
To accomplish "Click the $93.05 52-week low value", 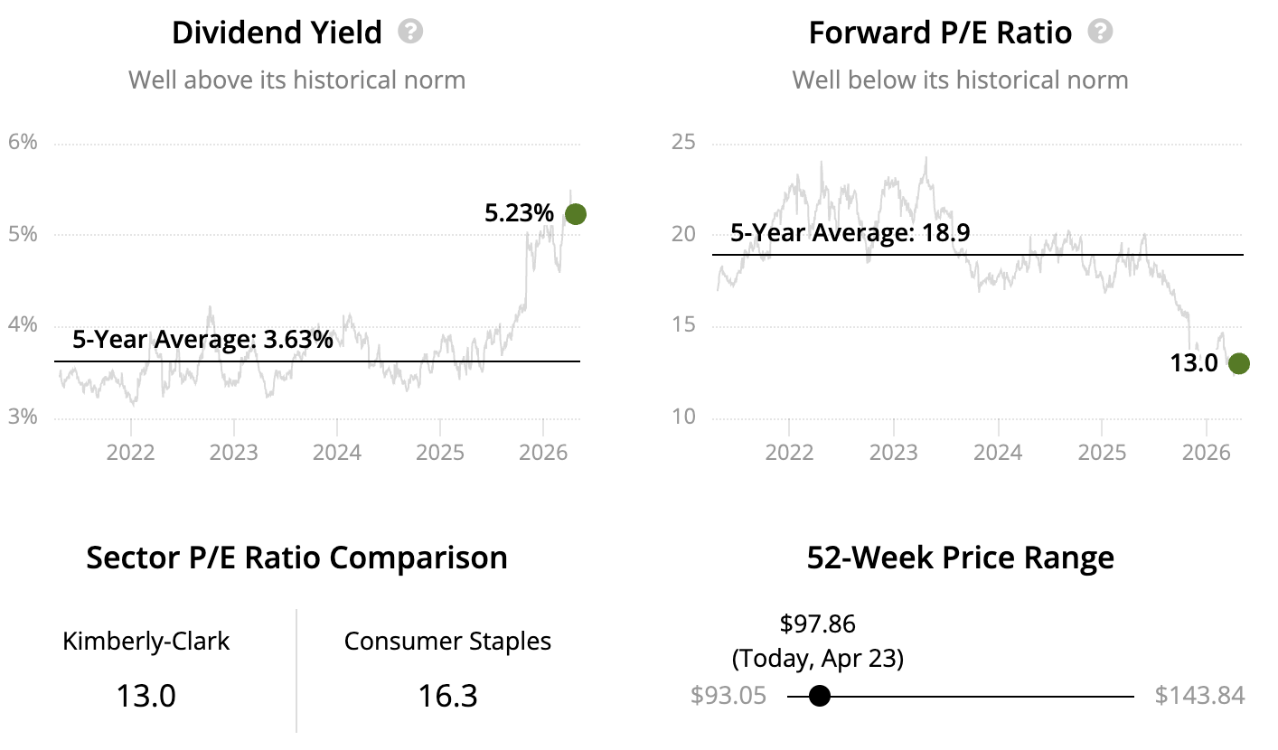I will click(728, 696).
